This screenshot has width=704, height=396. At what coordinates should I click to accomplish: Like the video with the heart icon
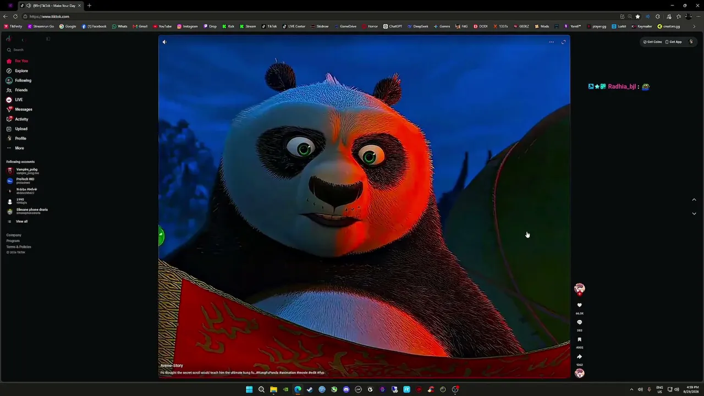click(x=579, y=305)
